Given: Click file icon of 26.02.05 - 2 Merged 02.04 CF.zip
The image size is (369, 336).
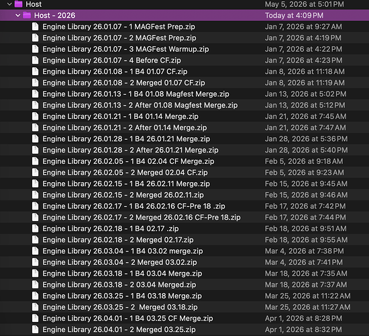Looking at the screenshot, I should (x=36, y=172).
